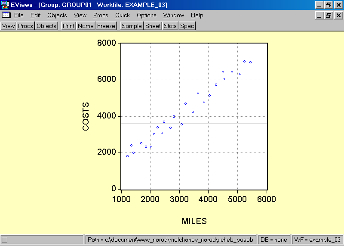
Task: Click the COSTS vertical axis label
Action: [86, 116]
